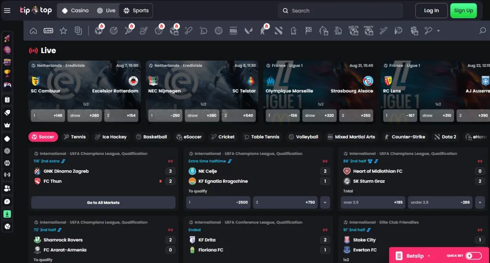Screen dimensions: 490x263
Task: Switch to Sports in the top navigation
Action: click(136, 11)
